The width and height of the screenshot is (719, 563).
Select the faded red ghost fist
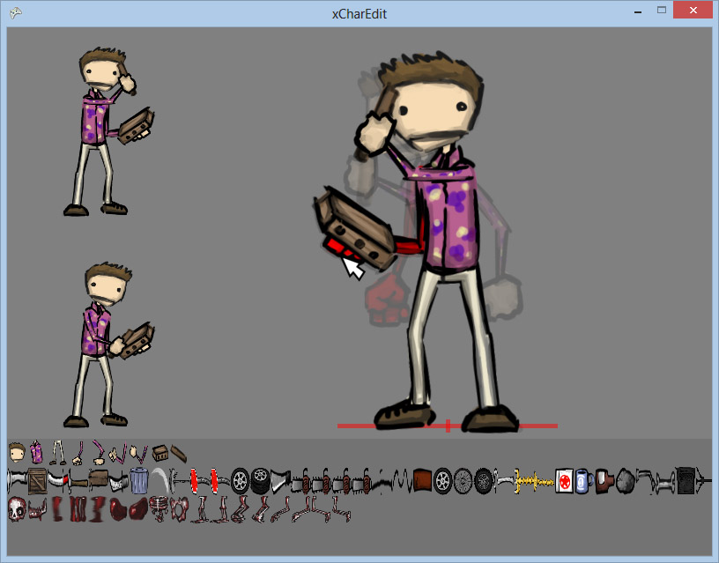click(386, 299)
